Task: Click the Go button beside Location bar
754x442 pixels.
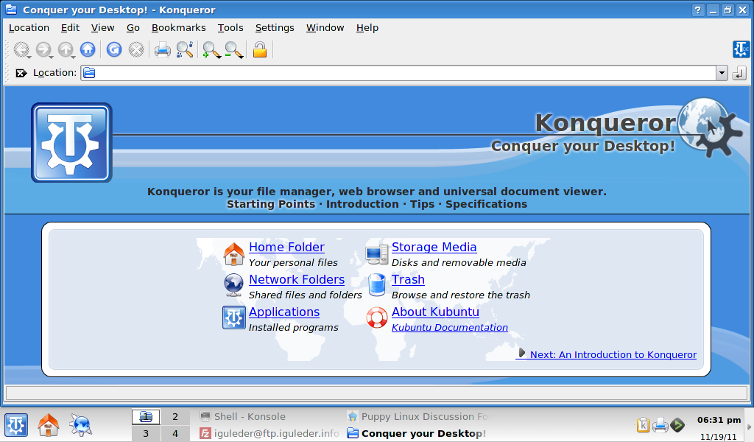Action: [739, 73]
